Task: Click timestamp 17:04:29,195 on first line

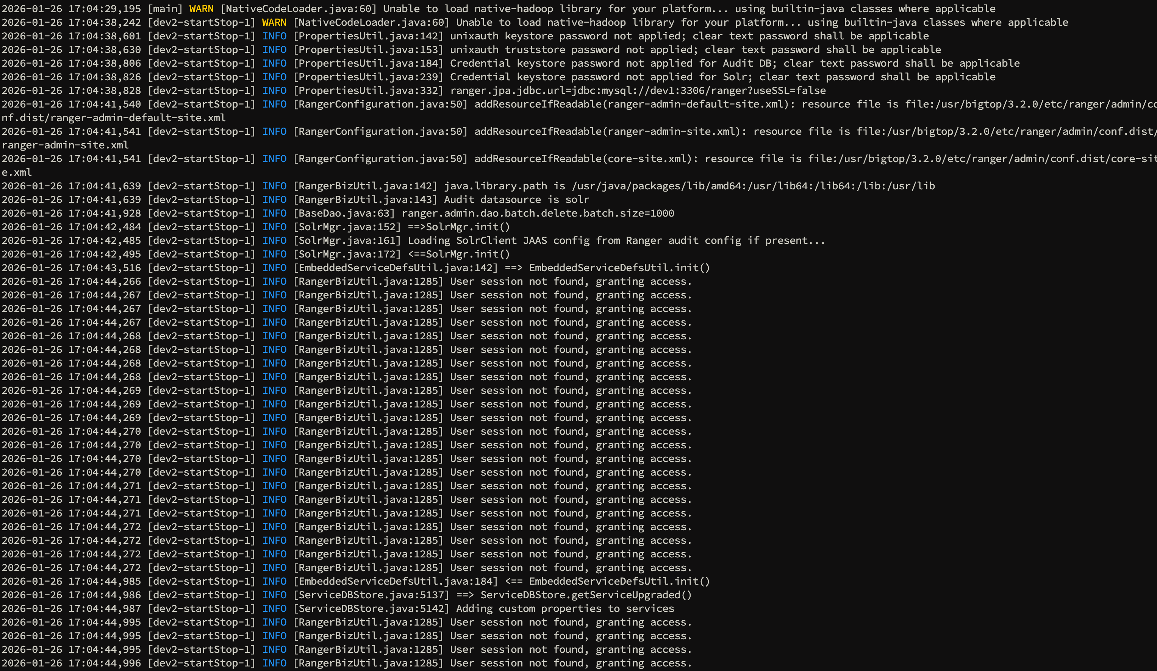Action: pos(105,9)
